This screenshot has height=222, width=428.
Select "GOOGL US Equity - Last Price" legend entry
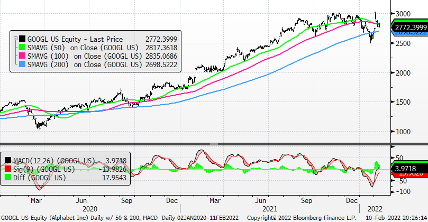pos(75,39)
